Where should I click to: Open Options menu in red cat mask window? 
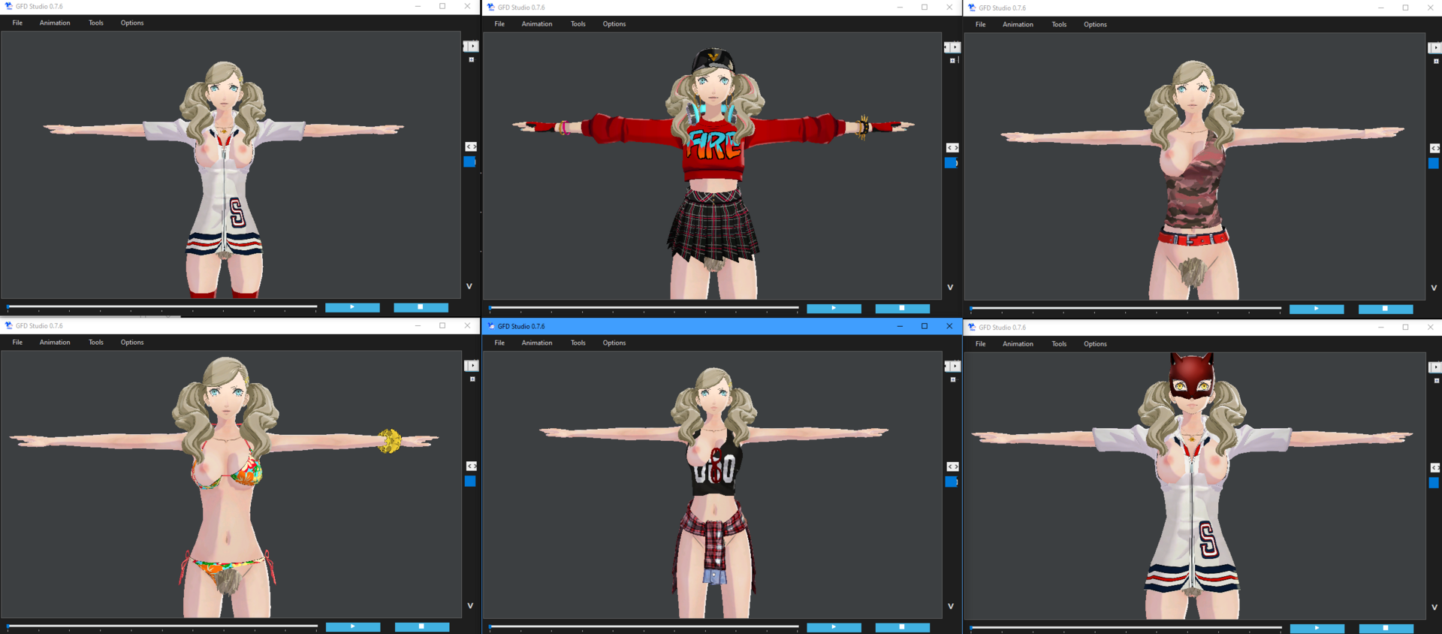pos(1095,344)
